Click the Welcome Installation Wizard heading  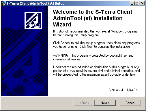93,18
